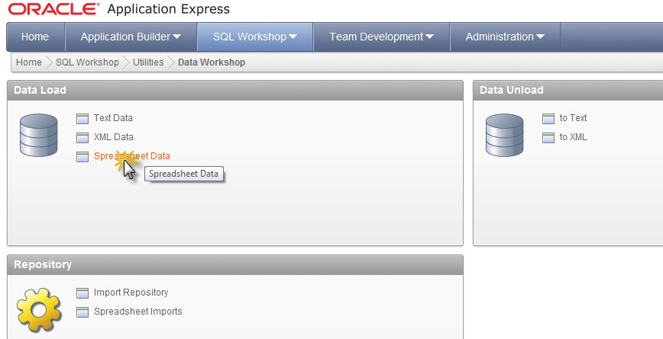Click the small icon beside Text Data
The width and height of the screenshot is (663, 339).
pos(82,119)
